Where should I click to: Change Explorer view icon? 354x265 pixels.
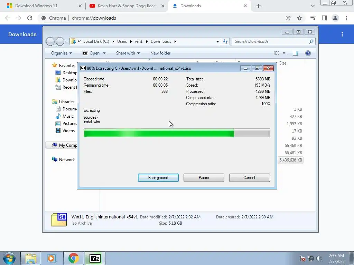[276, 53]
